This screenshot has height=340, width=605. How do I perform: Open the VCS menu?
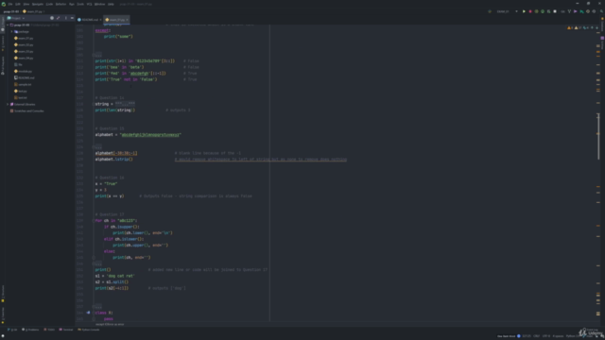coord(89,4)
